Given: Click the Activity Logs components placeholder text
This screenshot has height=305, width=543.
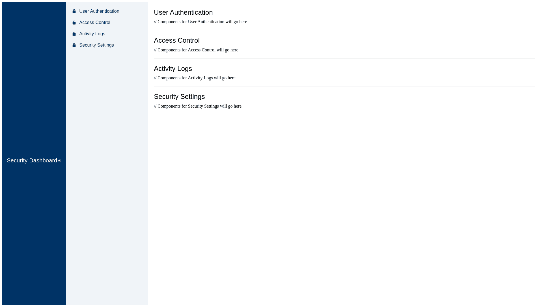Looking at the screenshot, I should click(x=195, y=78).
